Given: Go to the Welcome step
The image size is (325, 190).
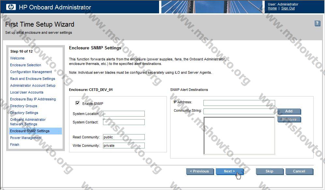Looking at the screenshot, I should coord(17,58).
